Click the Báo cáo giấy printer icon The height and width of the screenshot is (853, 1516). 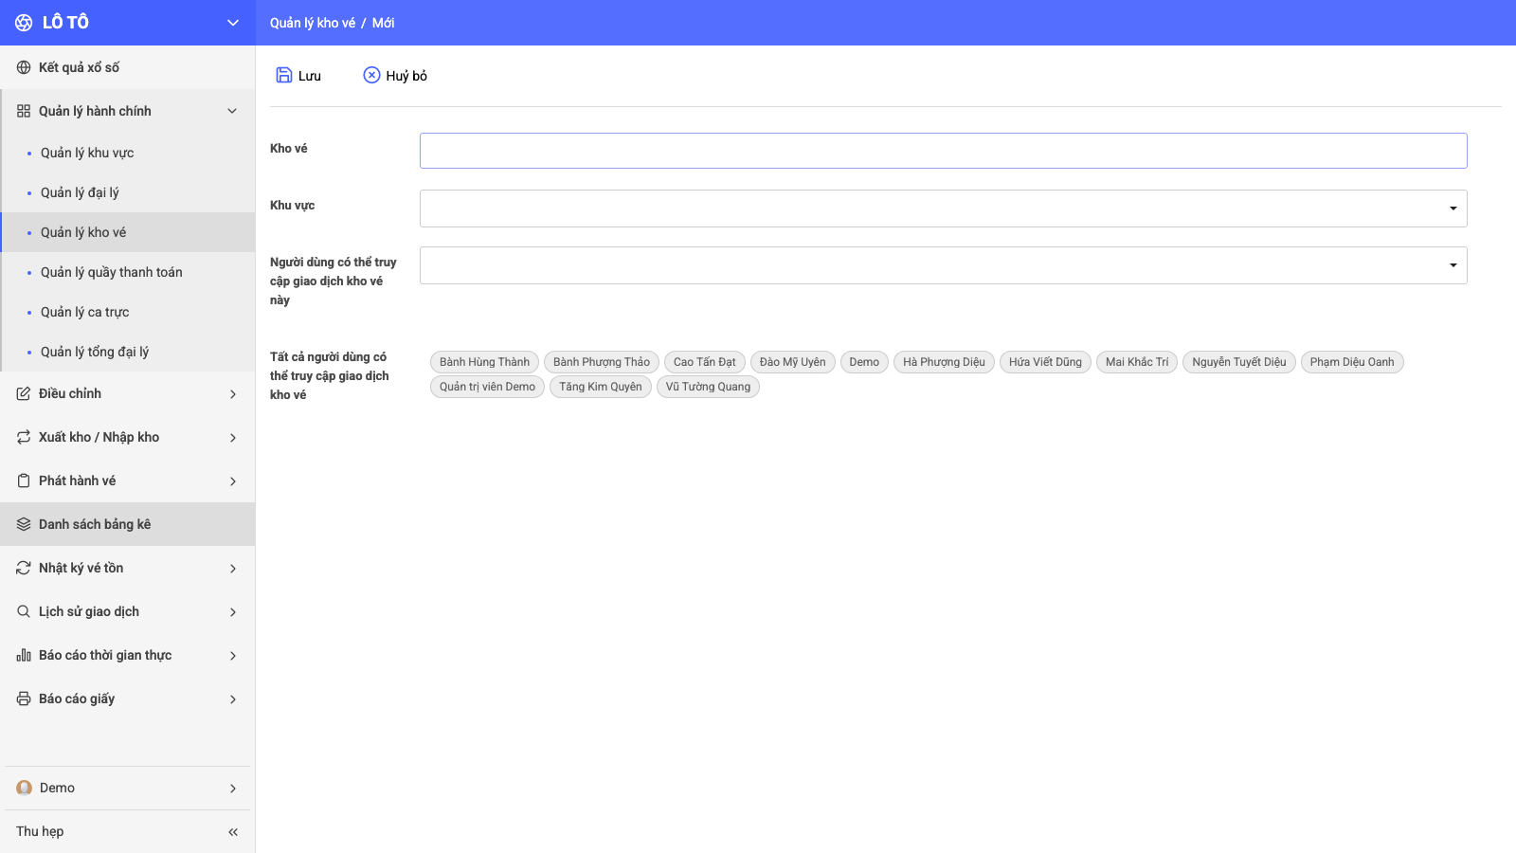(x=24, y=699)
